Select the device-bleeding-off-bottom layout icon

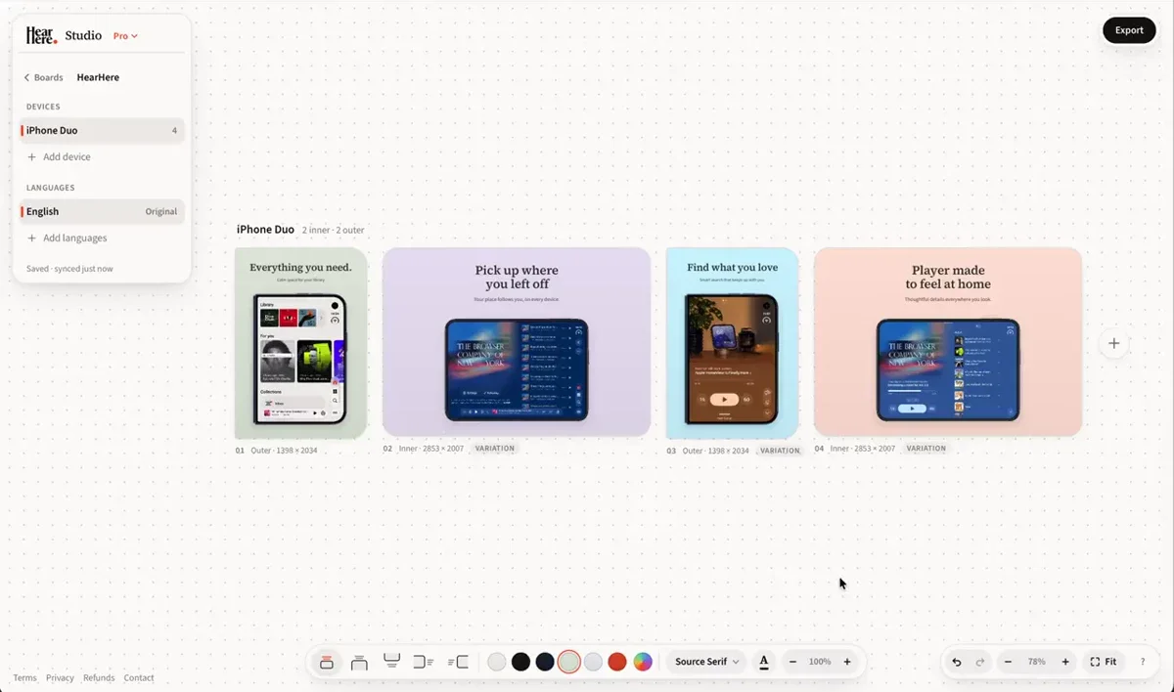(x=359, y=662)
